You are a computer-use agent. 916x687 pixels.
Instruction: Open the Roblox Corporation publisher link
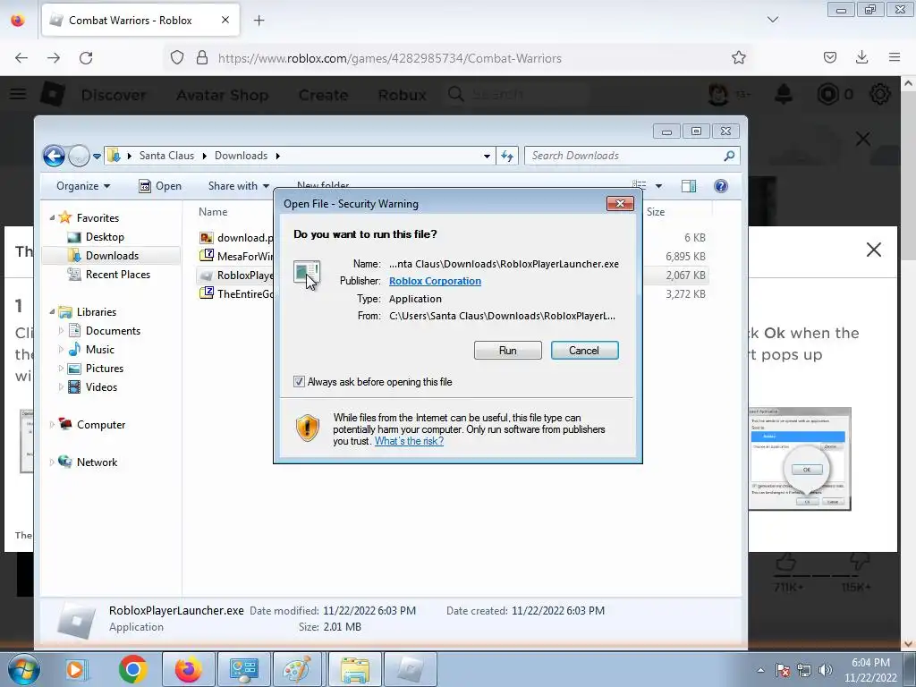[436, 281]
